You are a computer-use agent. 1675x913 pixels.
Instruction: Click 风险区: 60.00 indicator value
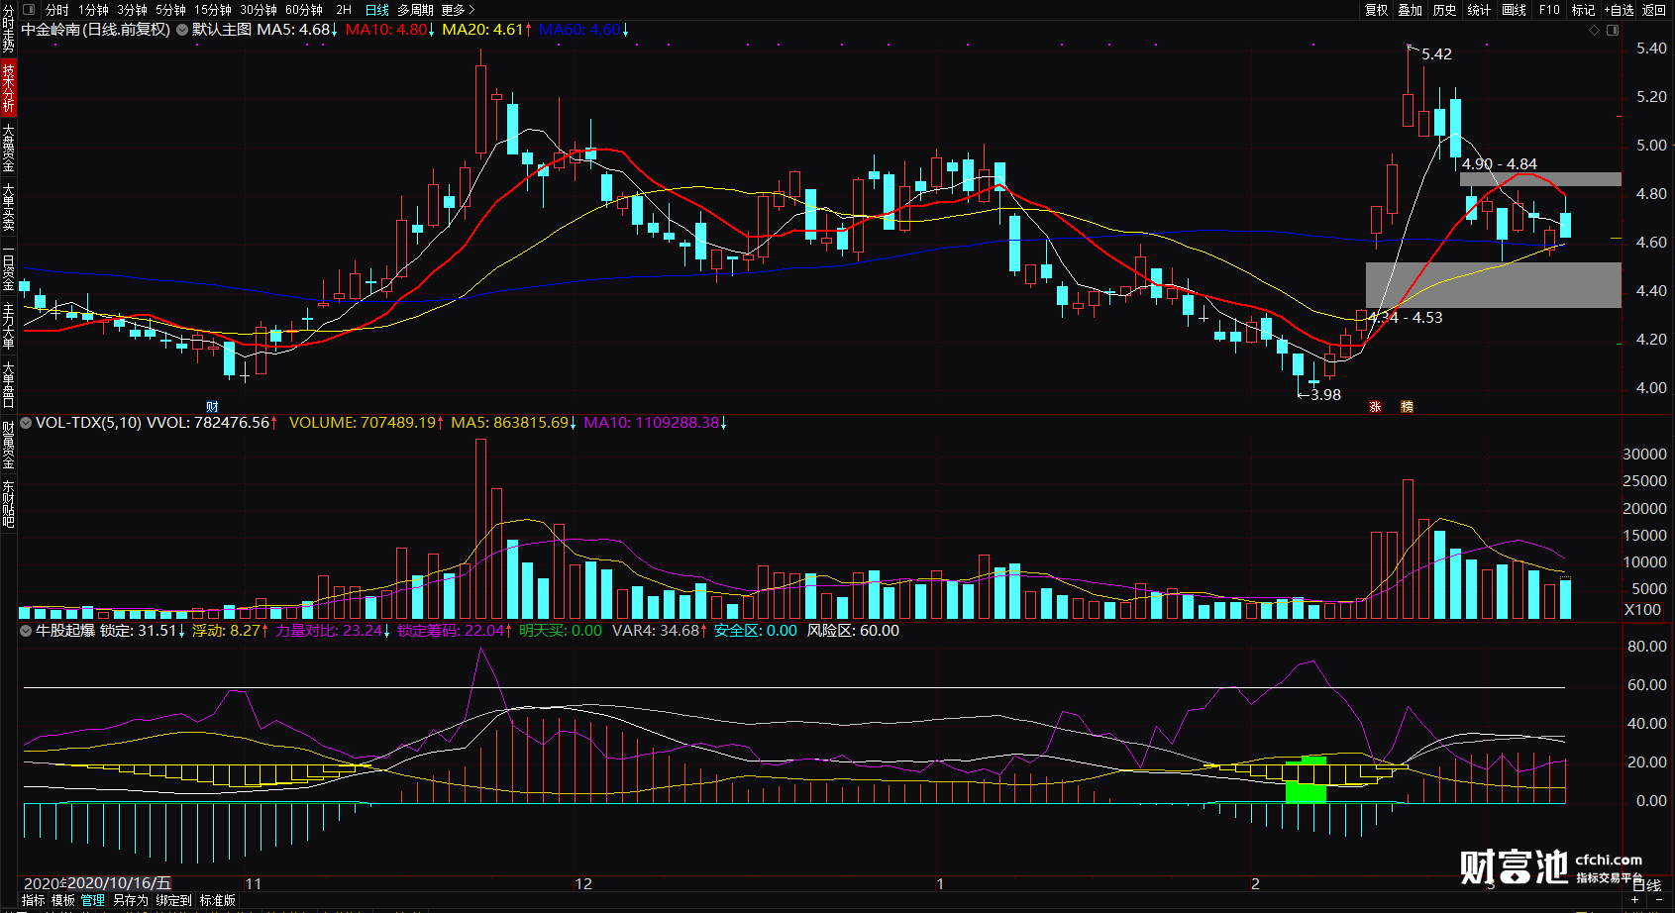coord(853,631)
